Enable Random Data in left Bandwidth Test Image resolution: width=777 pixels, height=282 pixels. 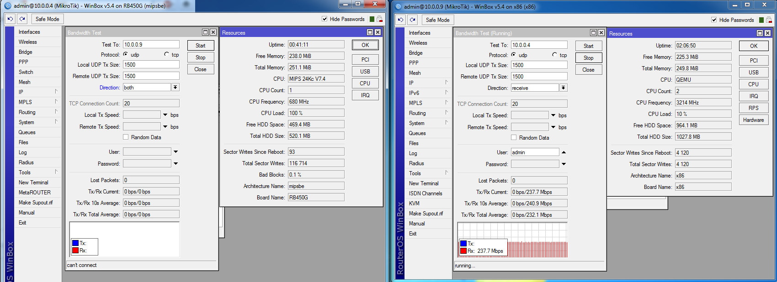pos(126,137)
